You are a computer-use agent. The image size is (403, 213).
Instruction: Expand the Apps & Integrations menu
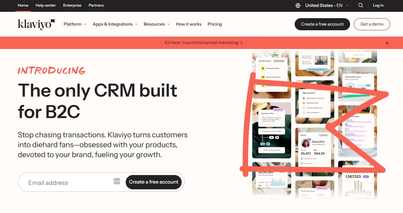(x=115, y=24)
